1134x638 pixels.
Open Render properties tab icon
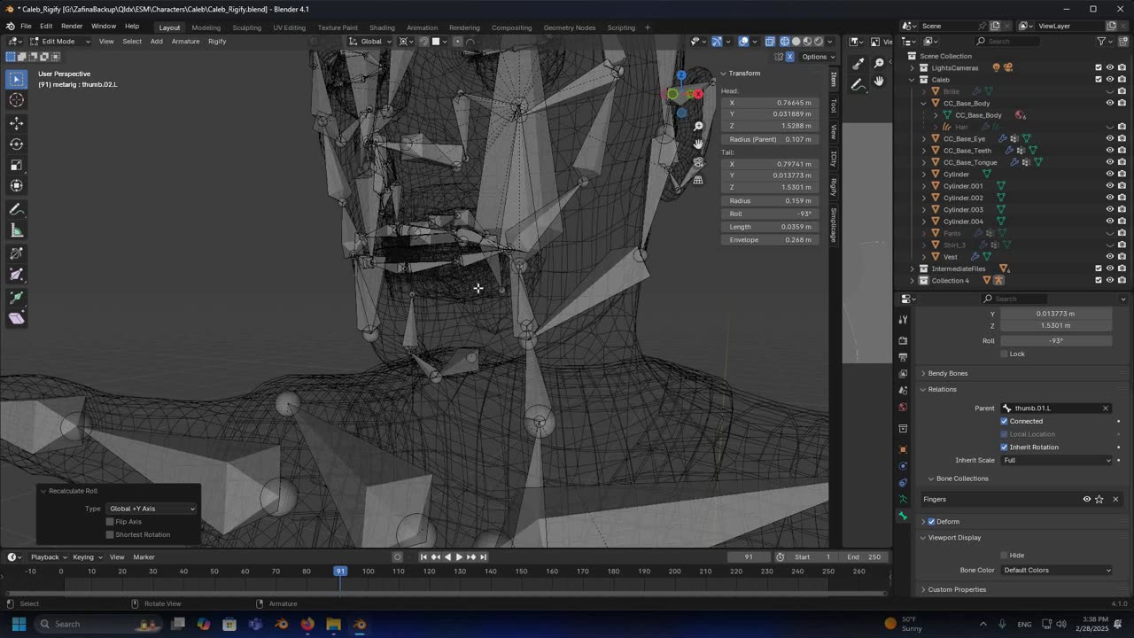[903, 340]
